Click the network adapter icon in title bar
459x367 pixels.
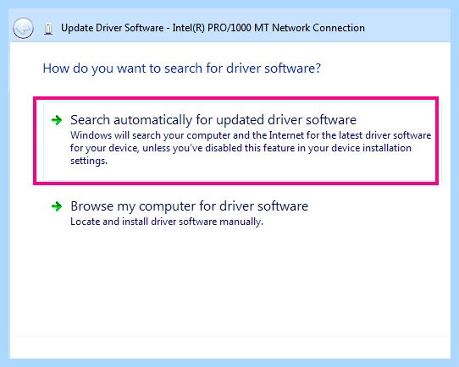click(x=48, y=29)
